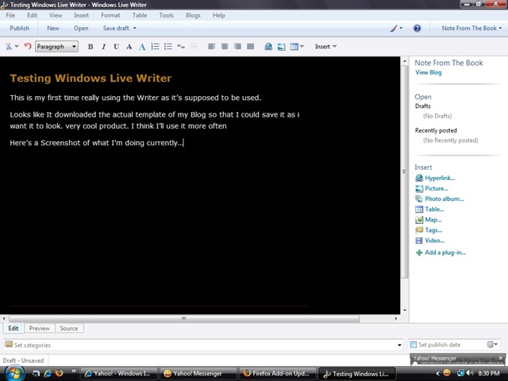Open the View menu
Viewport: 508px width, 381px height.
(x=56, y=15)
